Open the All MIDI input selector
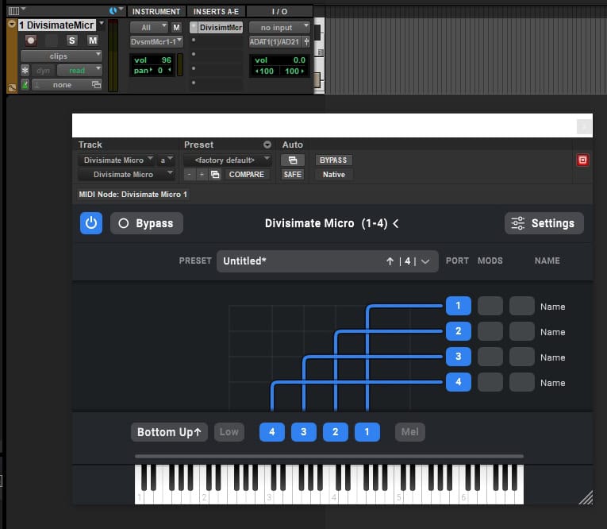 point(148,28)
